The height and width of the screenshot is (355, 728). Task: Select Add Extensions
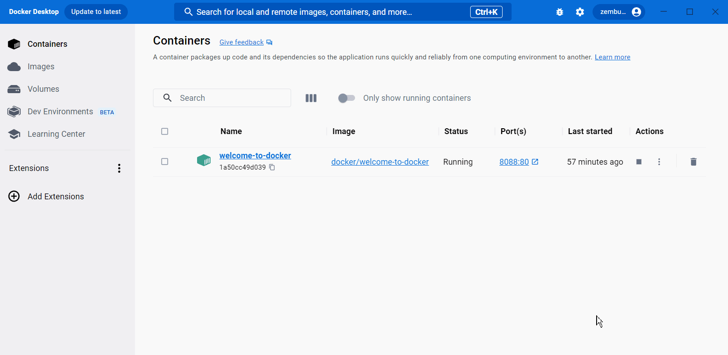56,197
